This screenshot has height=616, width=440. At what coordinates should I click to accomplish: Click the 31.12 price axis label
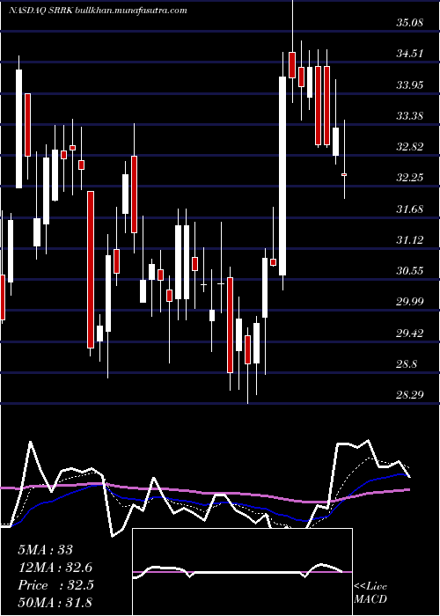tap(409, 239)
